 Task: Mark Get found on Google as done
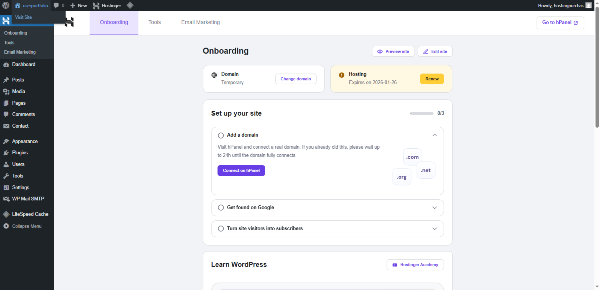coord(221,207)
